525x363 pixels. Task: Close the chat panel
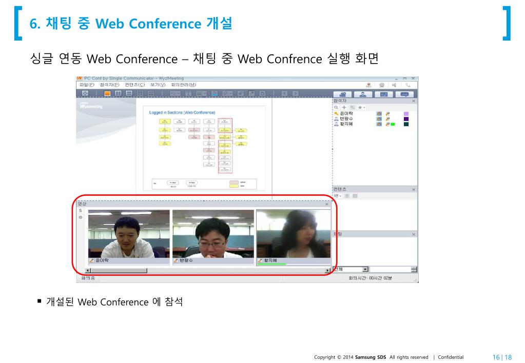pos(414,234)
